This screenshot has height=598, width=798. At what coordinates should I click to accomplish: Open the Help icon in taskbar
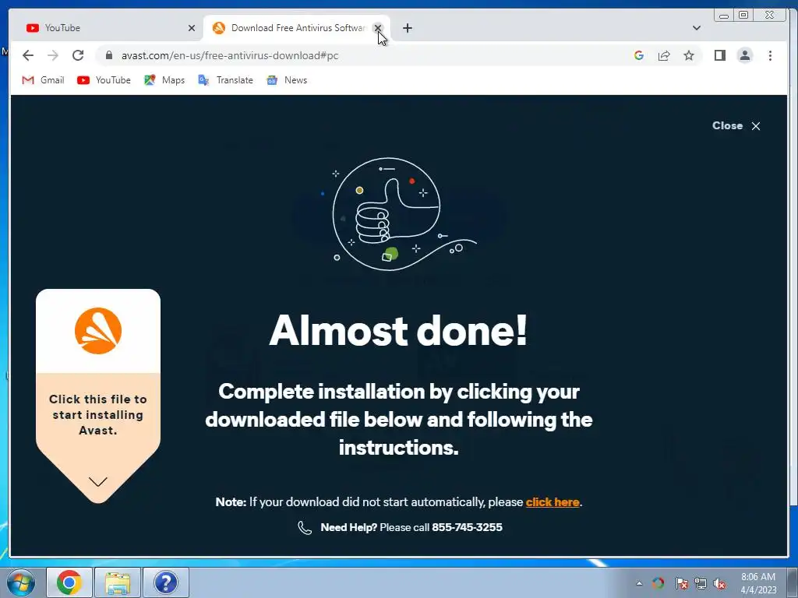coord(166,582)
